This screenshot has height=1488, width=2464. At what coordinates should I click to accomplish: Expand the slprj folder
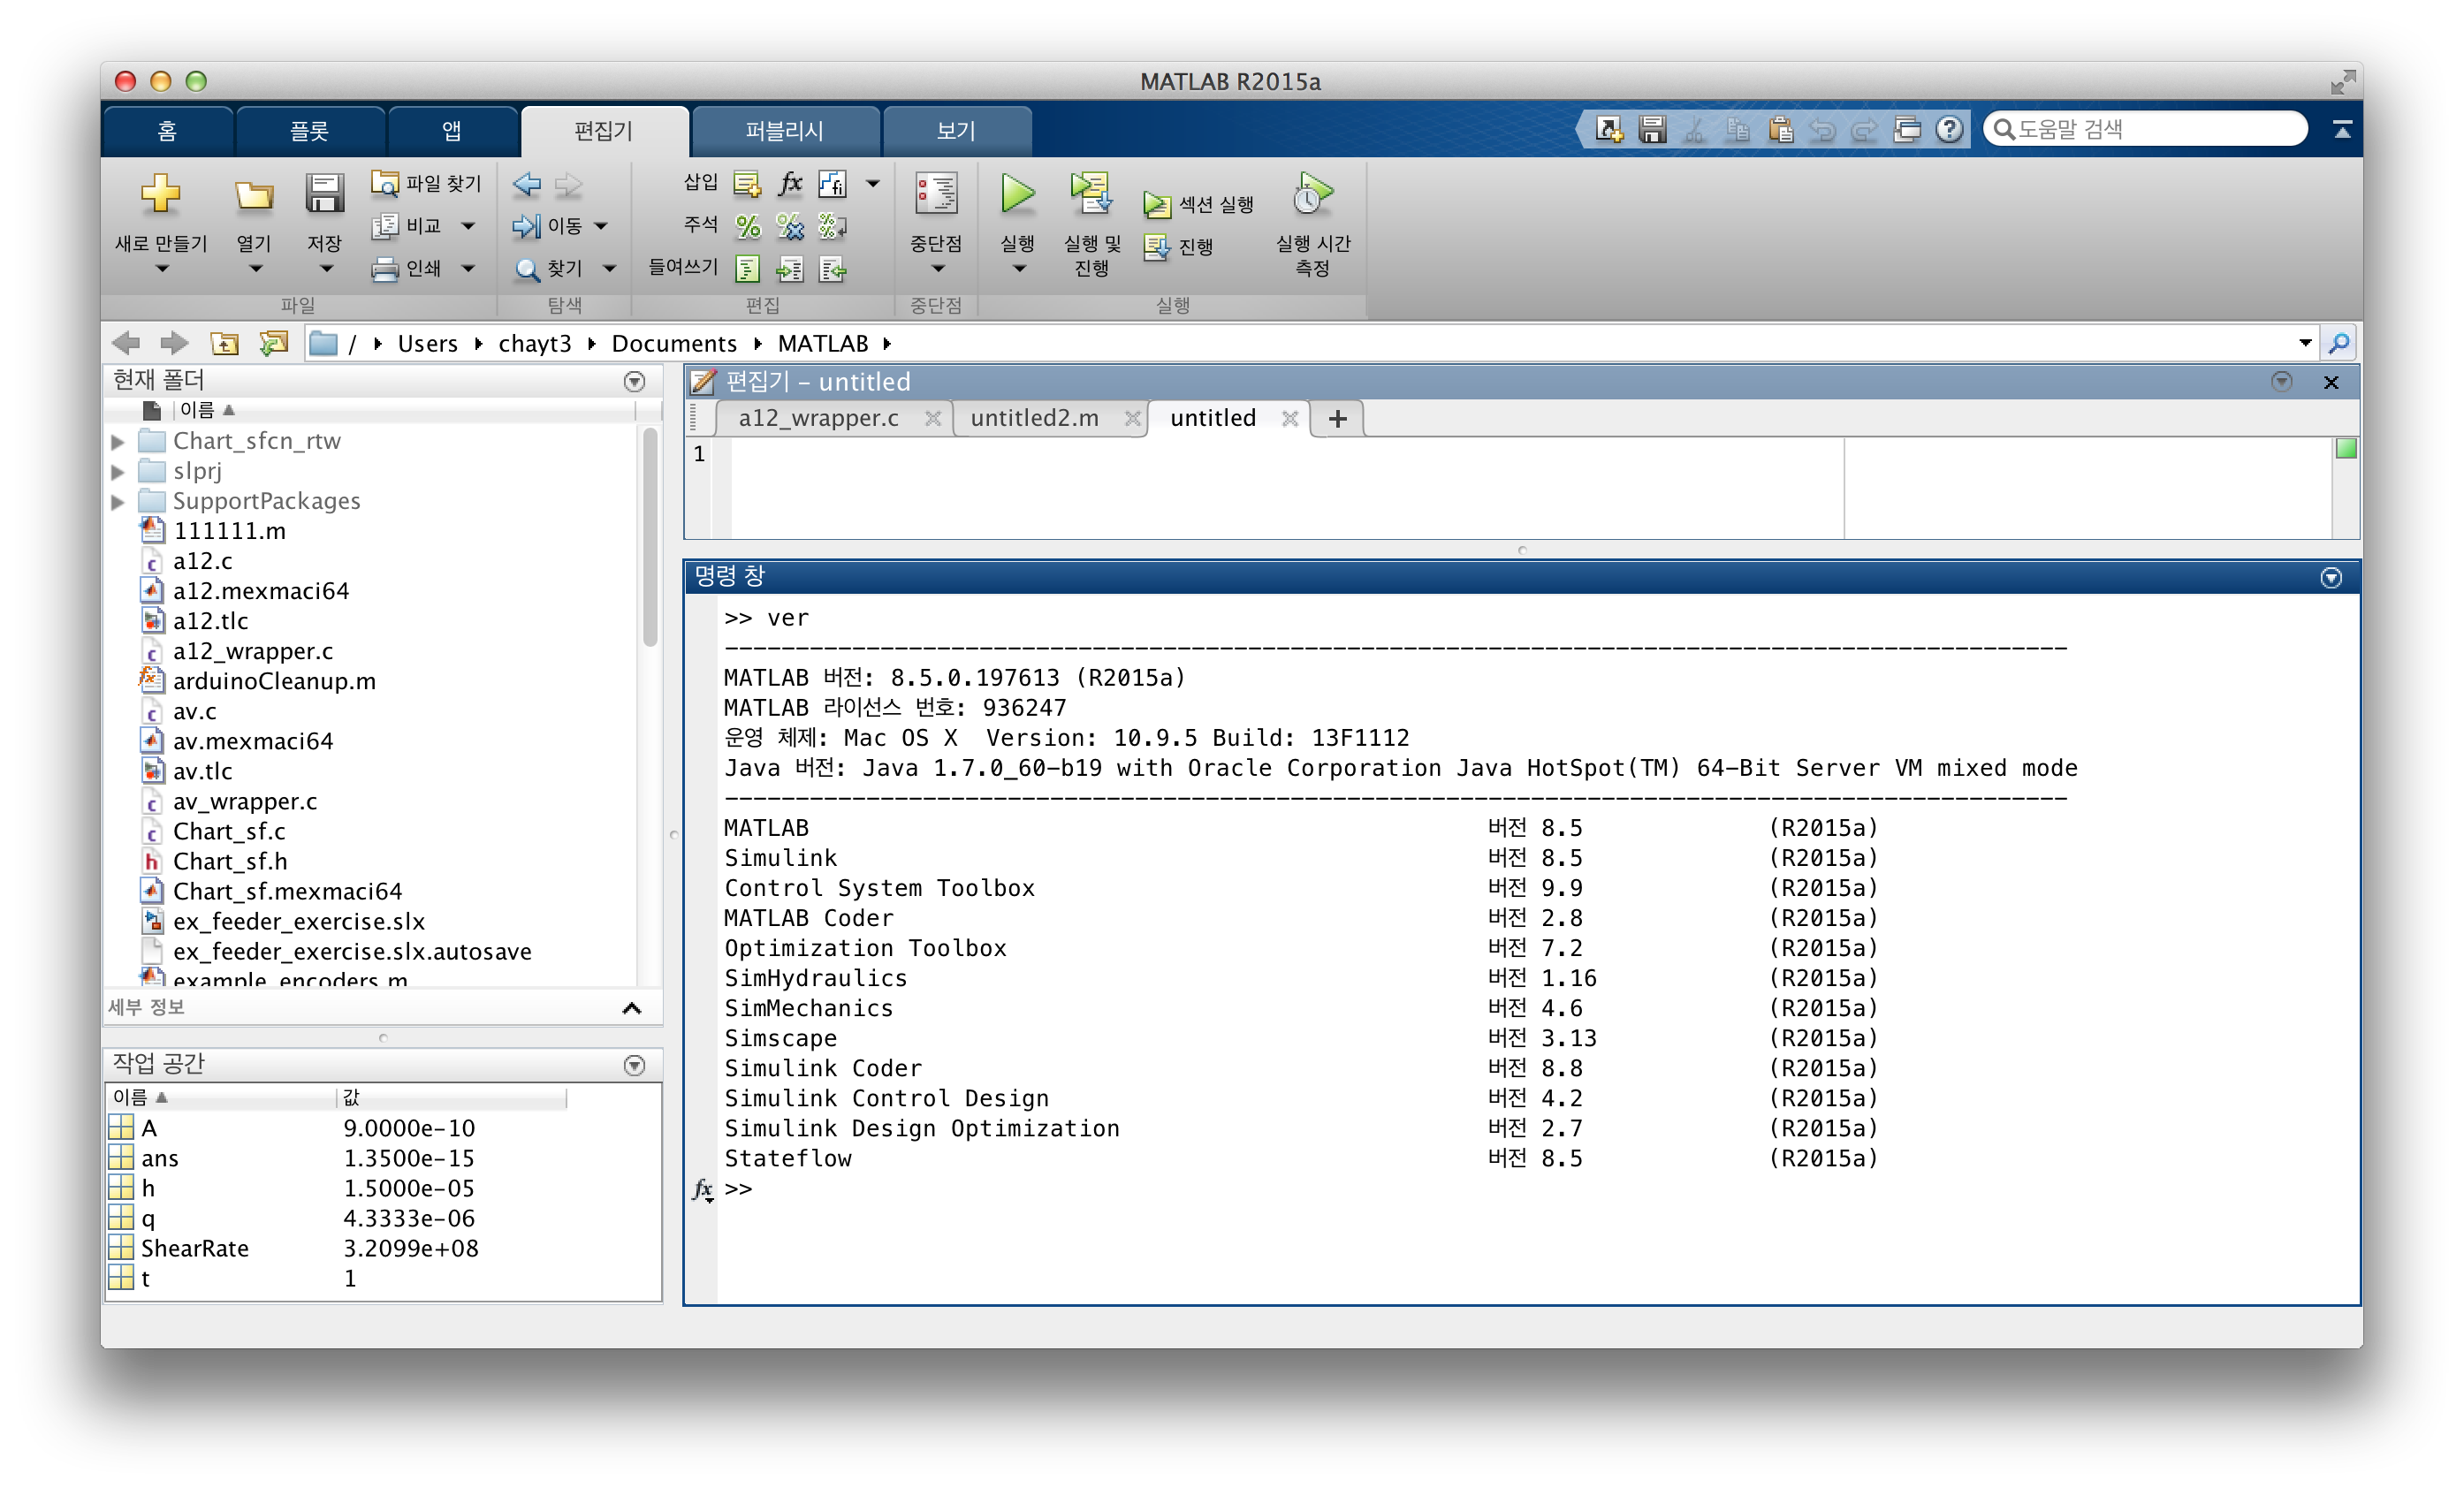point(118,471)
